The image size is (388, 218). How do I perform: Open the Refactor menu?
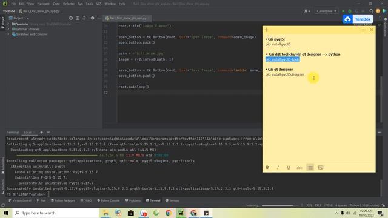click(x=69, y=4)
